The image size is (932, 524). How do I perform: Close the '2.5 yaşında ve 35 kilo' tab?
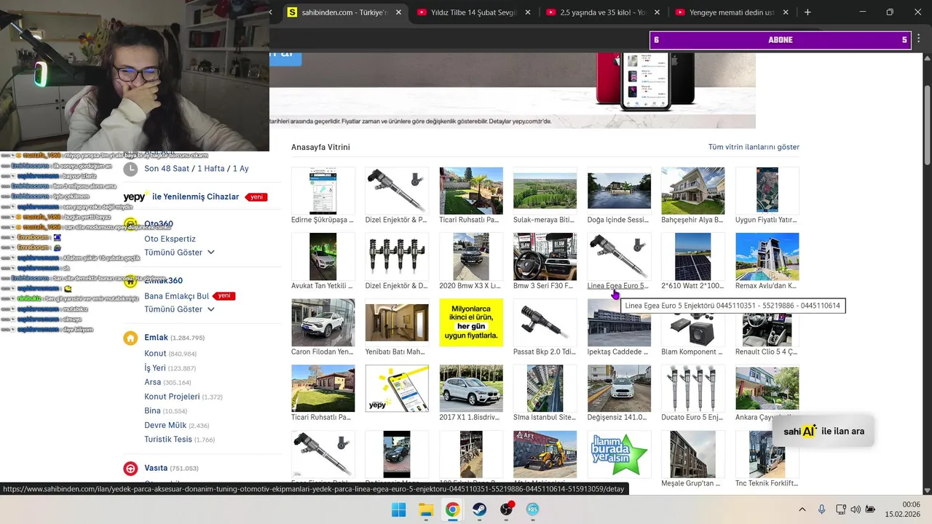point(657,12)
